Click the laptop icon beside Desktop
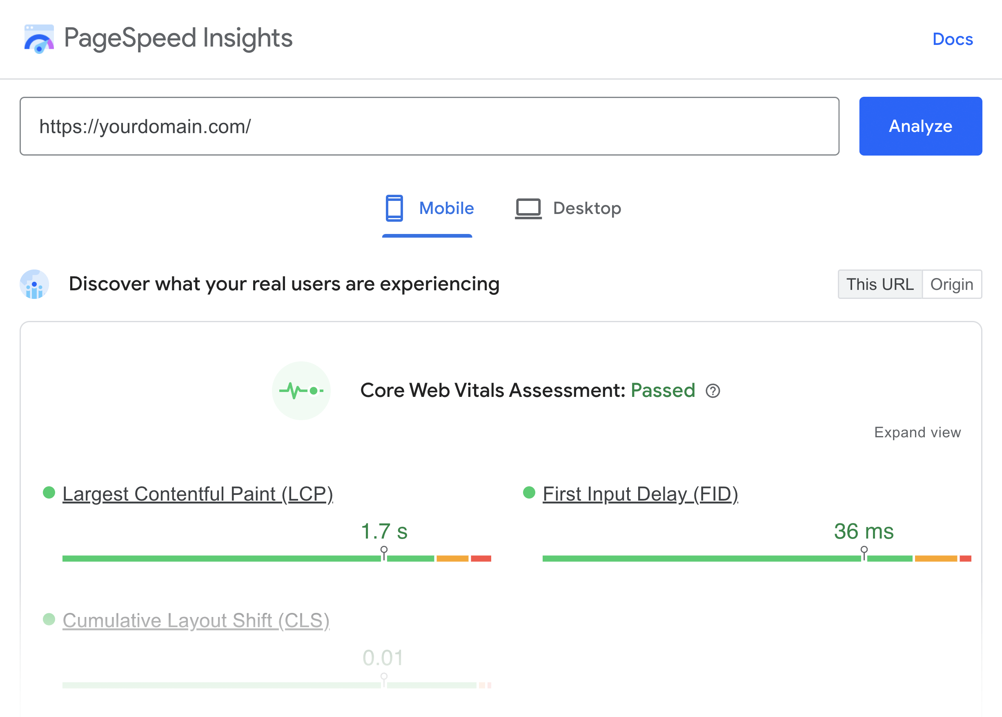This screenshot has width=1002, height=717. [x=528, y=208]
